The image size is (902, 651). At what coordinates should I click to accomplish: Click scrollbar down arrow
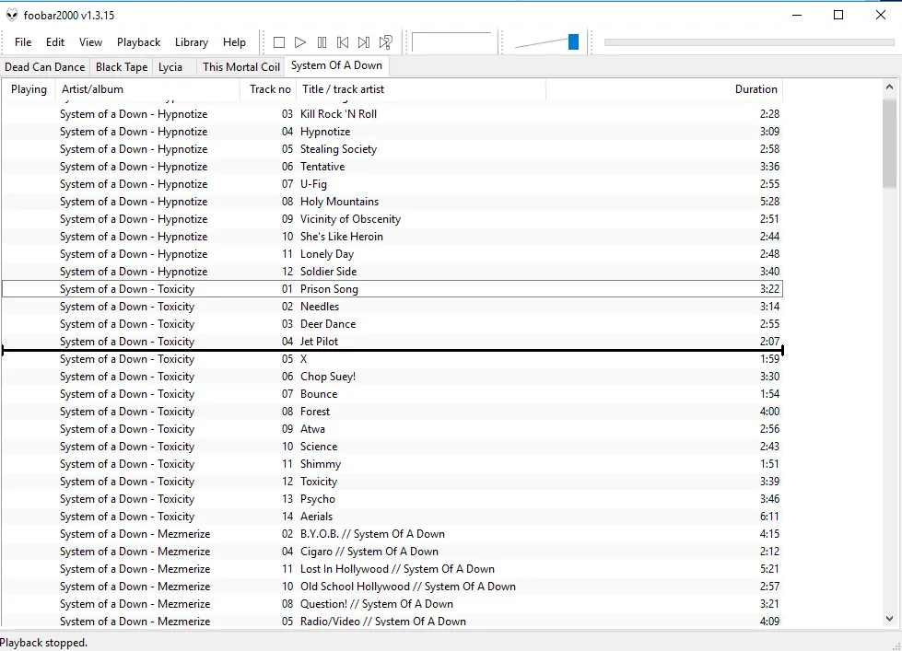pyautogui.click(x=889, y=619)
